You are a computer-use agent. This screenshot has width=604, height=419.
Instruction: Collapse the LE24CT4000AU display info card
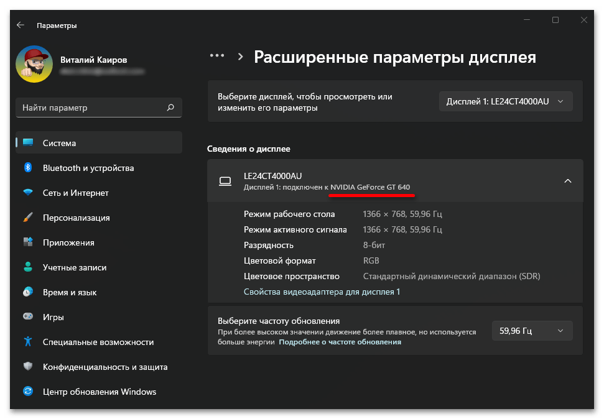click(x=567, y=181)
